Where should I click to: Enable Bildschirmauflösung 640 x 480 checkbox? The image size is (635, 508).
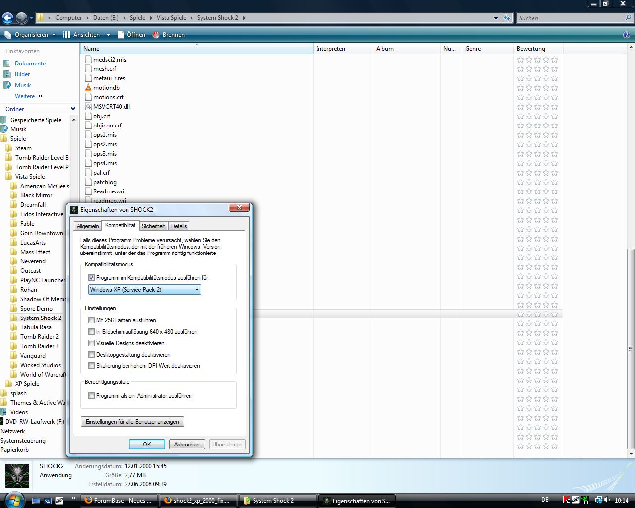(x=91, y=332)
